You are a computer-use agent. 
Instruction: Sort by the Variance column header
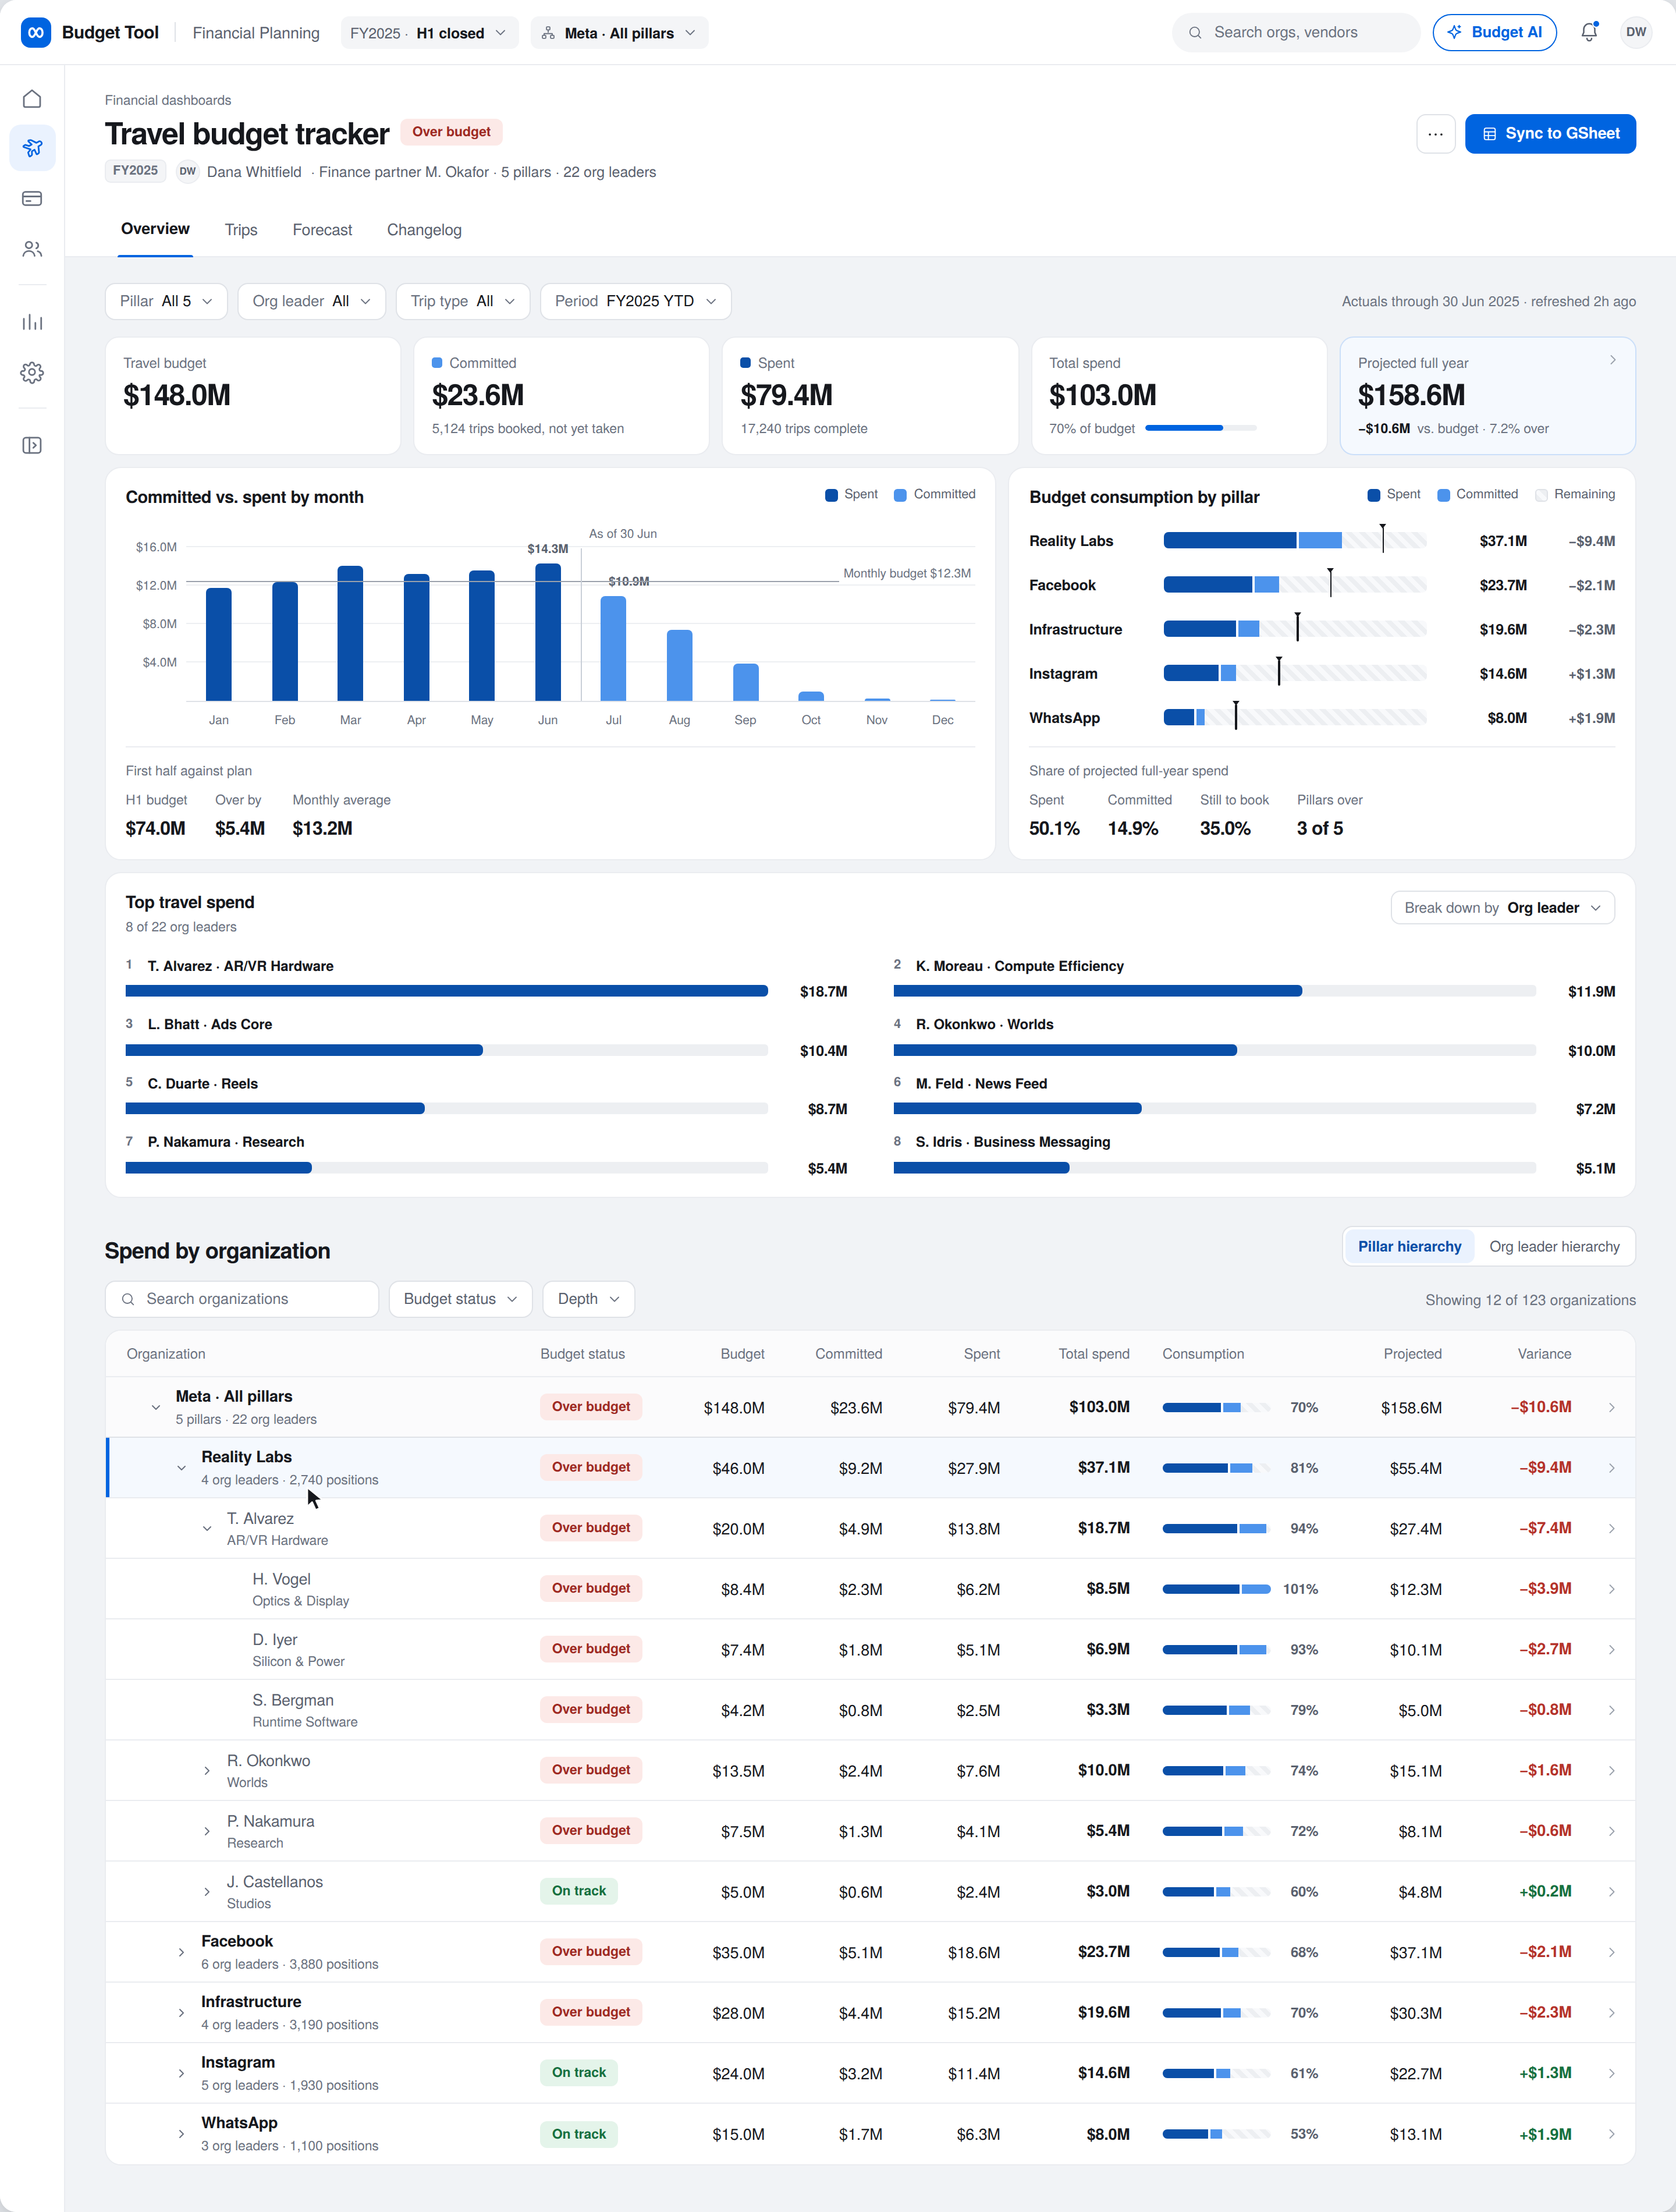click(1544, 1353)
